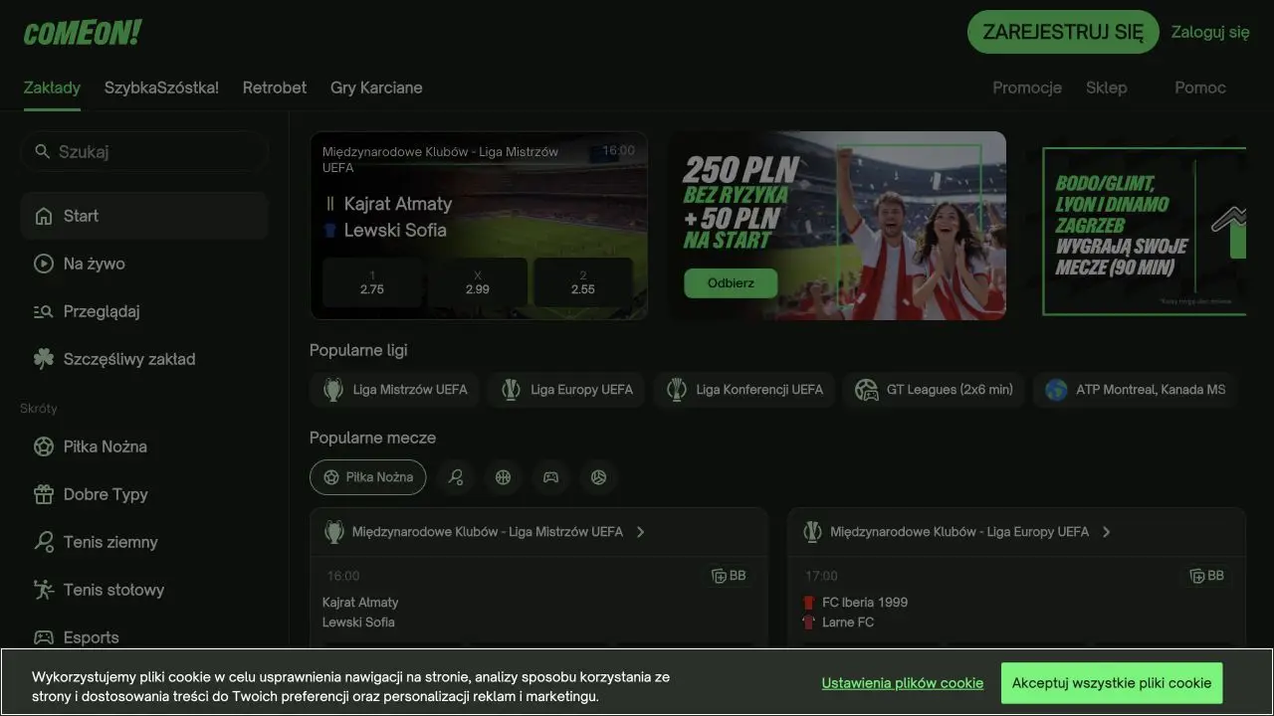Switch to the SzybkaSzóstka! tab
Screen dimensions: 1274x716
[161, 88]
